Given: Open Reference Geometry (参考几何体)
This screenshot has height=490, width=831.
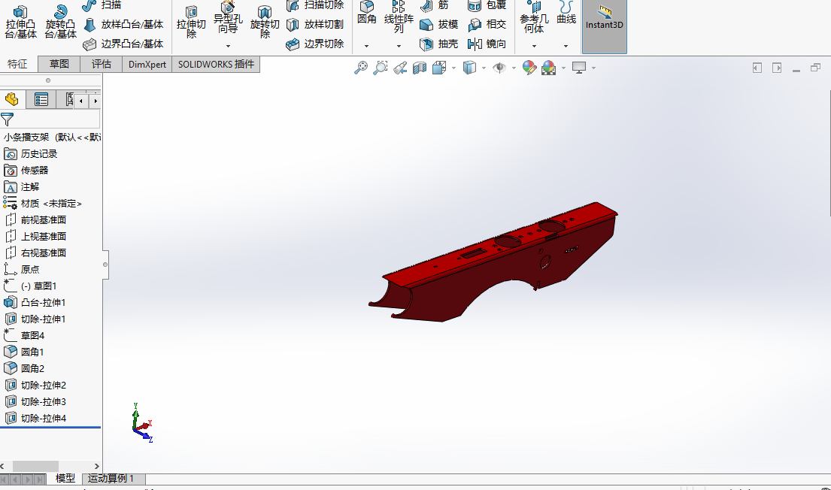Looking at the screenshot, I should click(534, 17).
